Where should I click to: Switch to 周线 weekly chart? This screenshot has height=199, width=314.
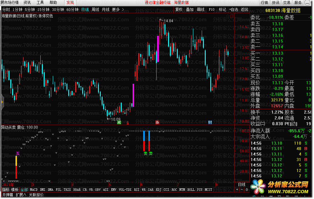pyautogui.click(x=95, y=10)
